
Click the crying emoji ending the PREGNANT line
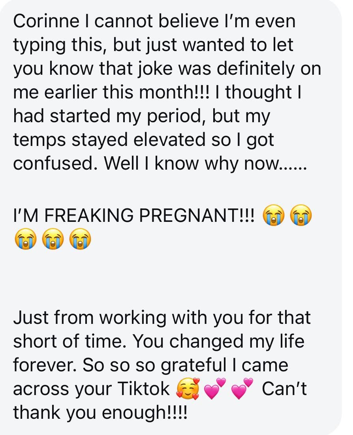pyautogui.click(x=301, y=216)
